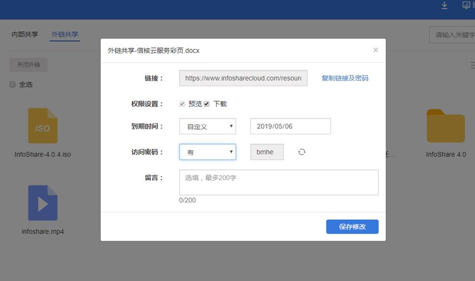This screenshot has height=281, width=475.
Task: Click the 关闭外链 button
Action: click(x=29, y=65)
